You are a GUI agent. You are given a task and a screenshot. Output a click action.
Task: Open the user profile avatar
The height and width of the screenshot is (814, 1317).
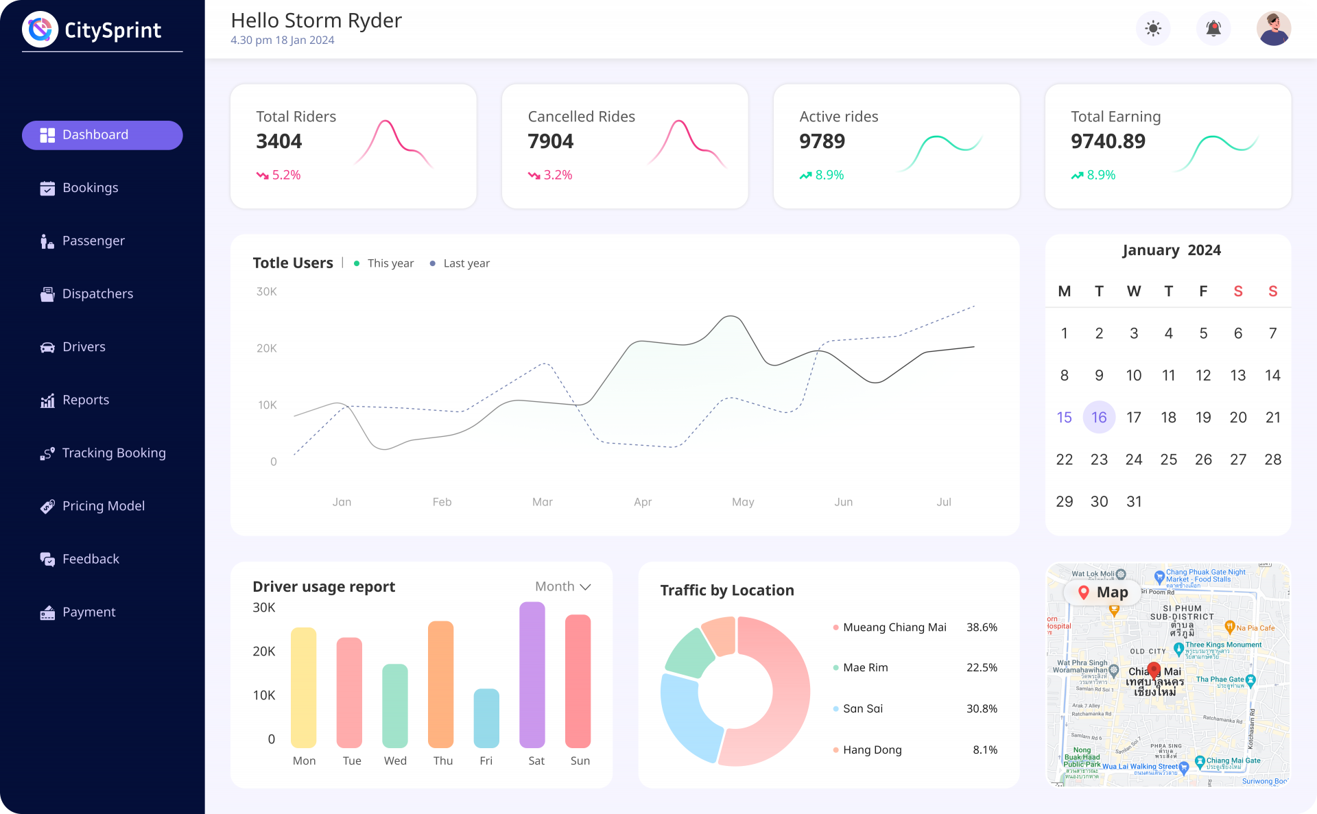click(x=1274, y=29)
